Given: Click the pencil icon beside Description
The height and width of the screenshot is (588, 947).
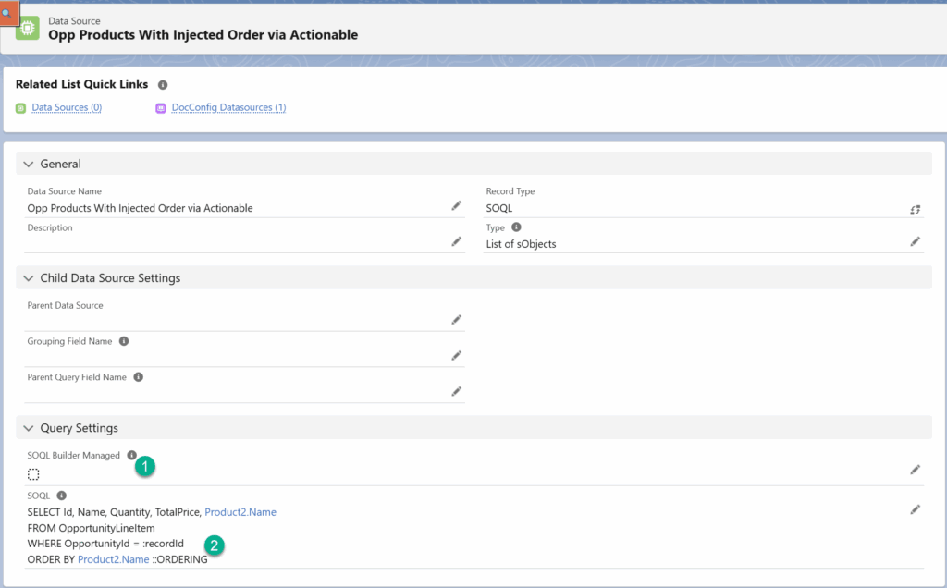Looking at the screenshot, I should (x=456, y=241).
